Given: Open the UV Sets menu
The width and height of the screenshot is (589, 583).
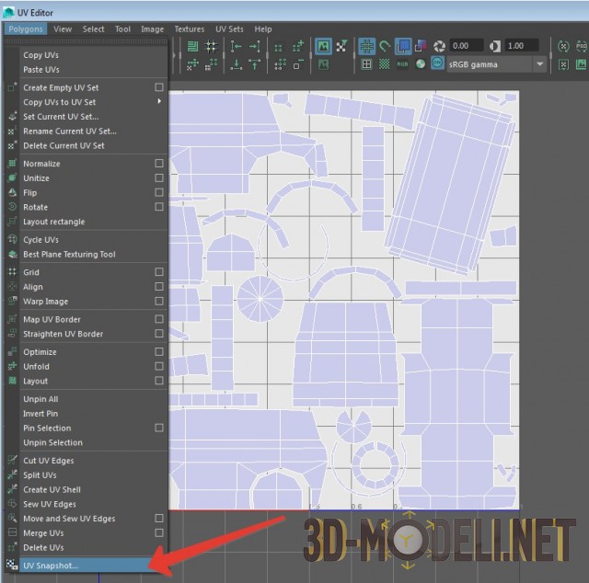Looking at the screenshot, I should point(229,29).
